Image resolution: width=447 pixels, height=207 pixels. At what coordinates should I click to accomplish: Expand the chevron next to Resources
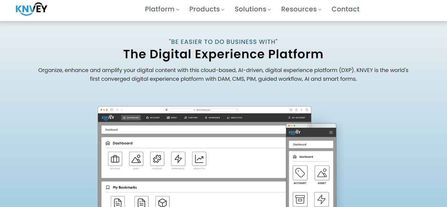click(x=320, y=10)
